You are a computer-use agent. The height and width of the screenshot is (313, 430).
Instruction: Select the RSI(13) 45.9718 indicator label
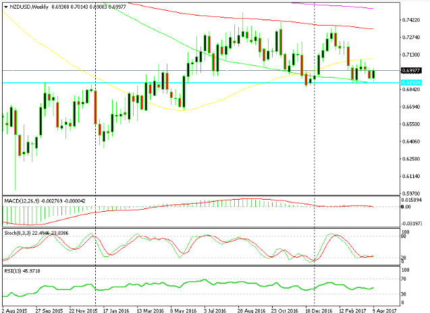[22, 271]
